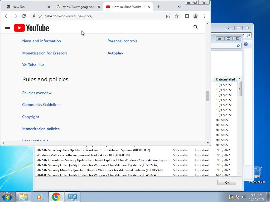Close the New Tab tab
This screenshot has width=270, height=202.
[49, 7]
